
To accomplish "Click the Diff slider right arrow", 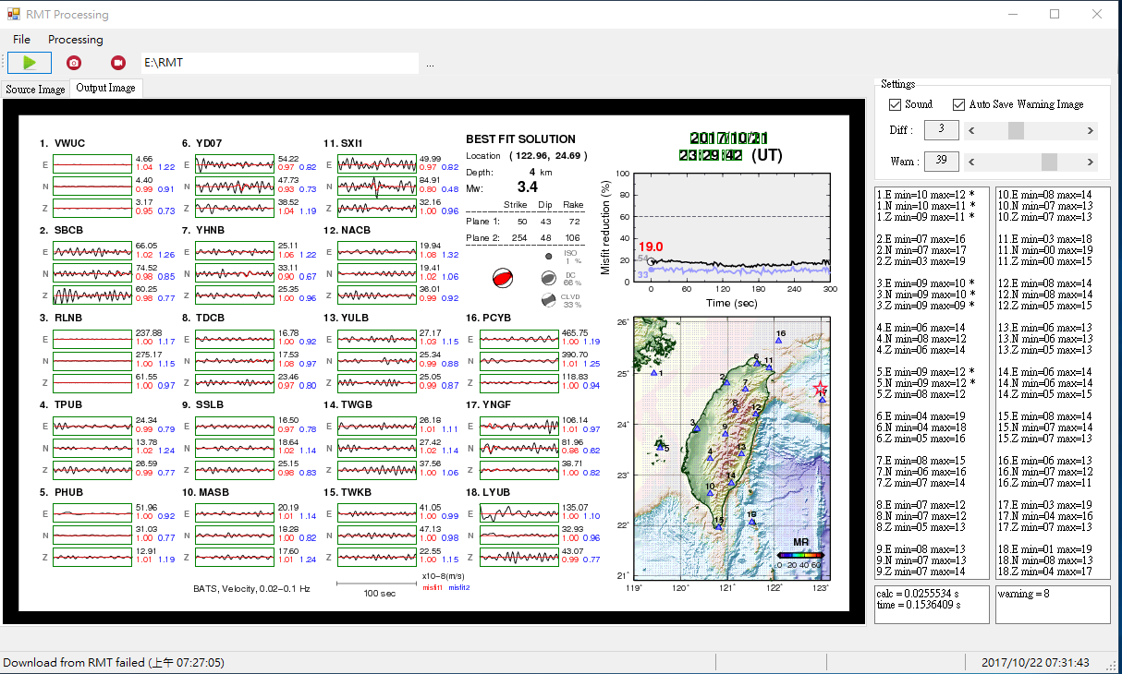I will tap(1091, 131).
